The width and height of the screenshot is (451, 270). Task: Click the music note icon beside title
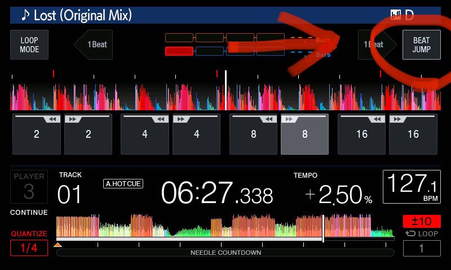point(25,15)
